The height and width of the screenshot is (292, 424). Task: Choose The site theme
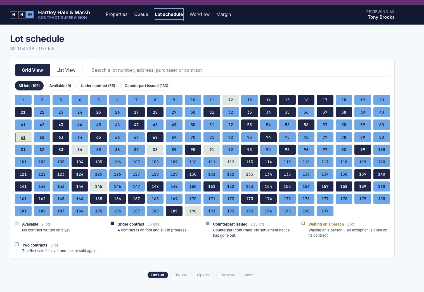click(x=181, y=275)
